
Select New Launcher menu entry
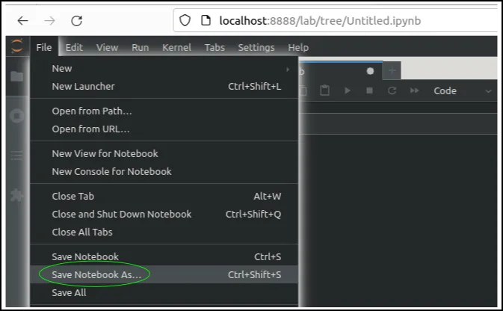(164, 86)
